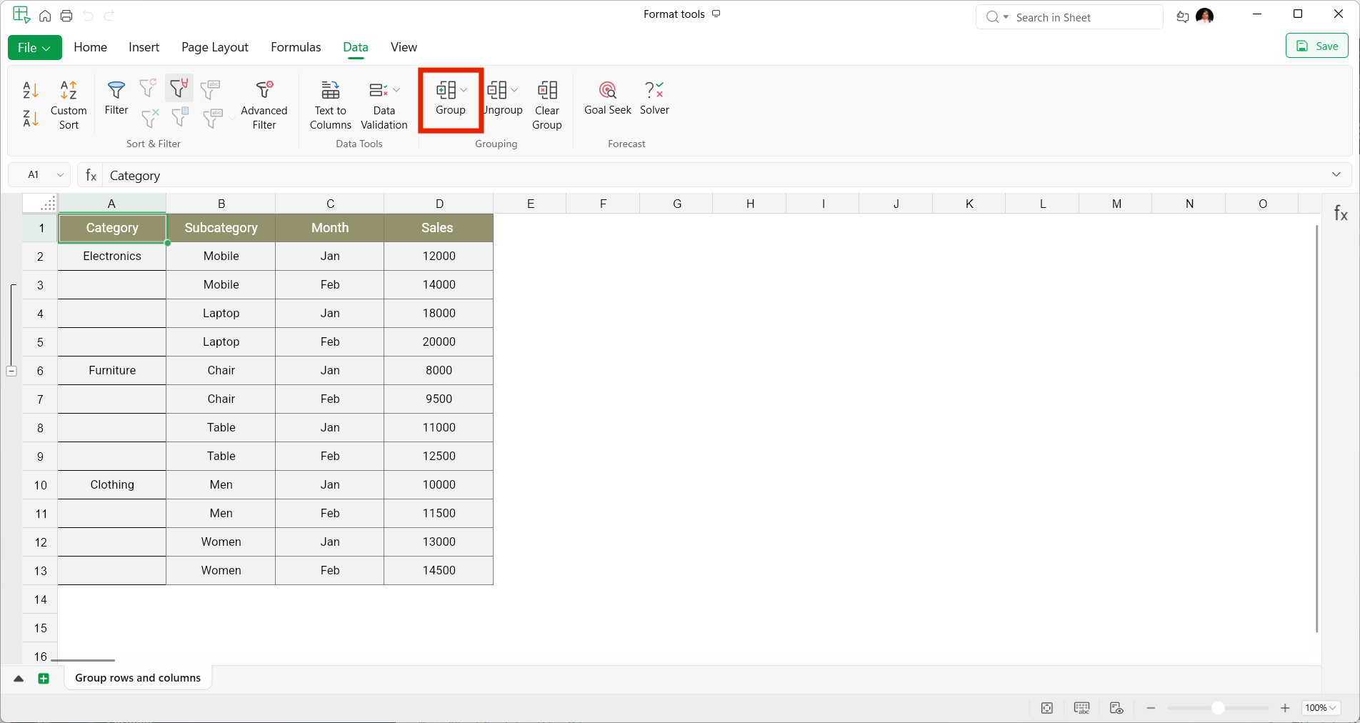Open the Page Layout tab
The height and width of the screenshot is (723, 1360).
(214, 47)
